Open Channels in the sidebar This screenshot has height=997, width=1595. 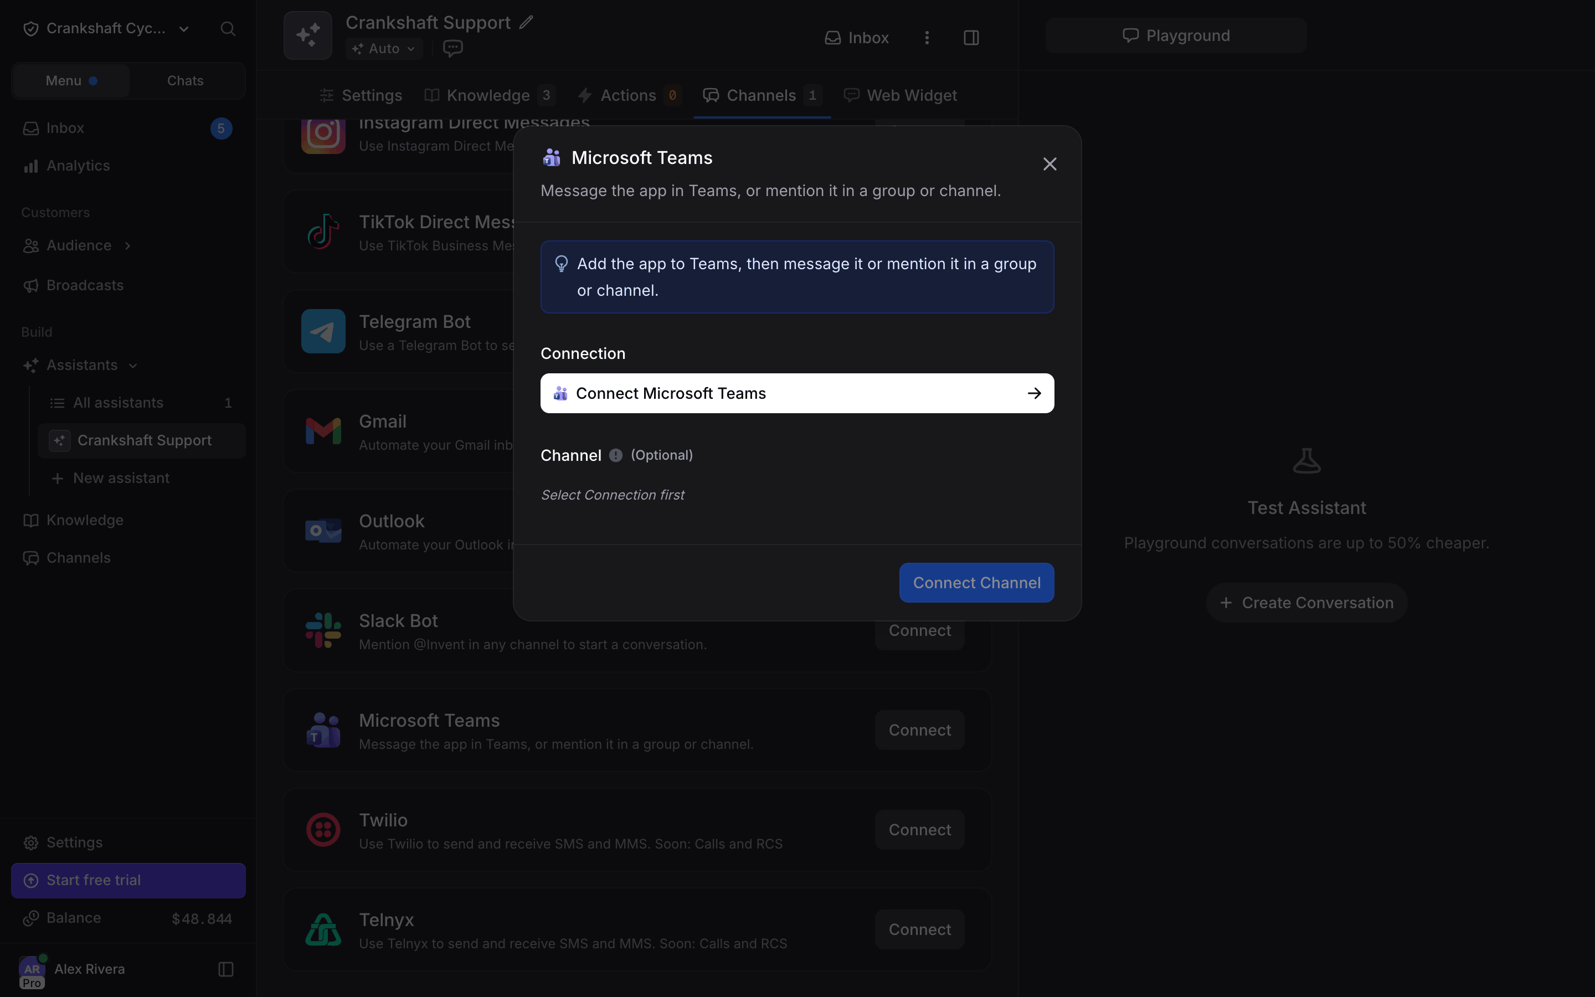point(128,558)
